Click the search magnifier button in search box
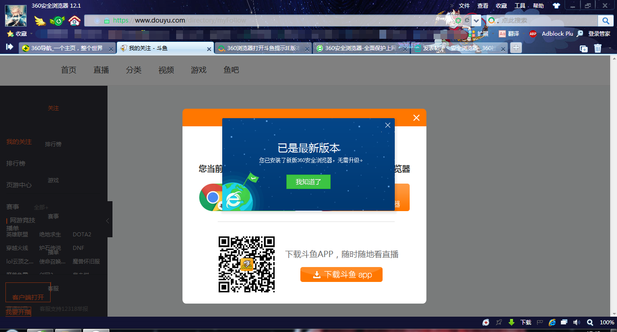 pos(605,20)
